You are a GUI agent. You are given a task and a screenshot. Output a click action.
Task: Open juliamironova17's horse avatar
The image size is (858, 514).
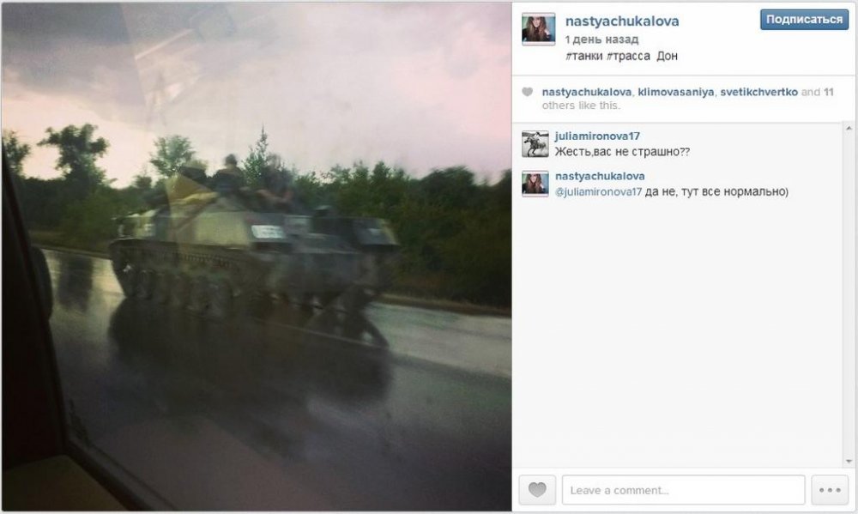535,144
